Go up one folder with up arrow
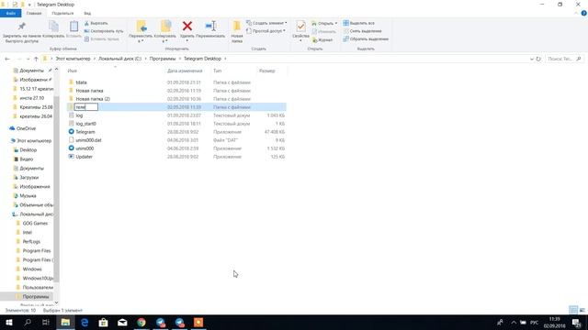This screenshot has height=330, width=588. 36,59
